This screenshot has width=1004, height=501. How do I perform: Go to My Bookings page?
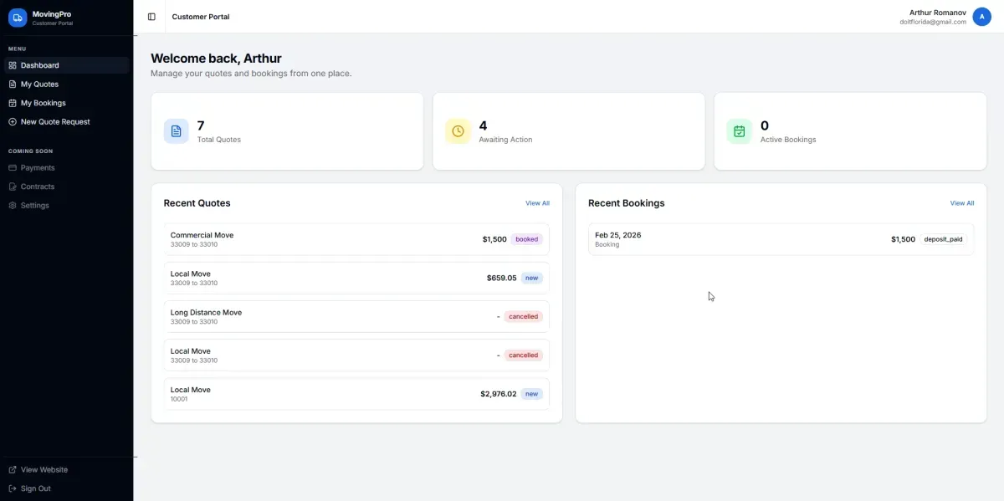pos(43,103)
